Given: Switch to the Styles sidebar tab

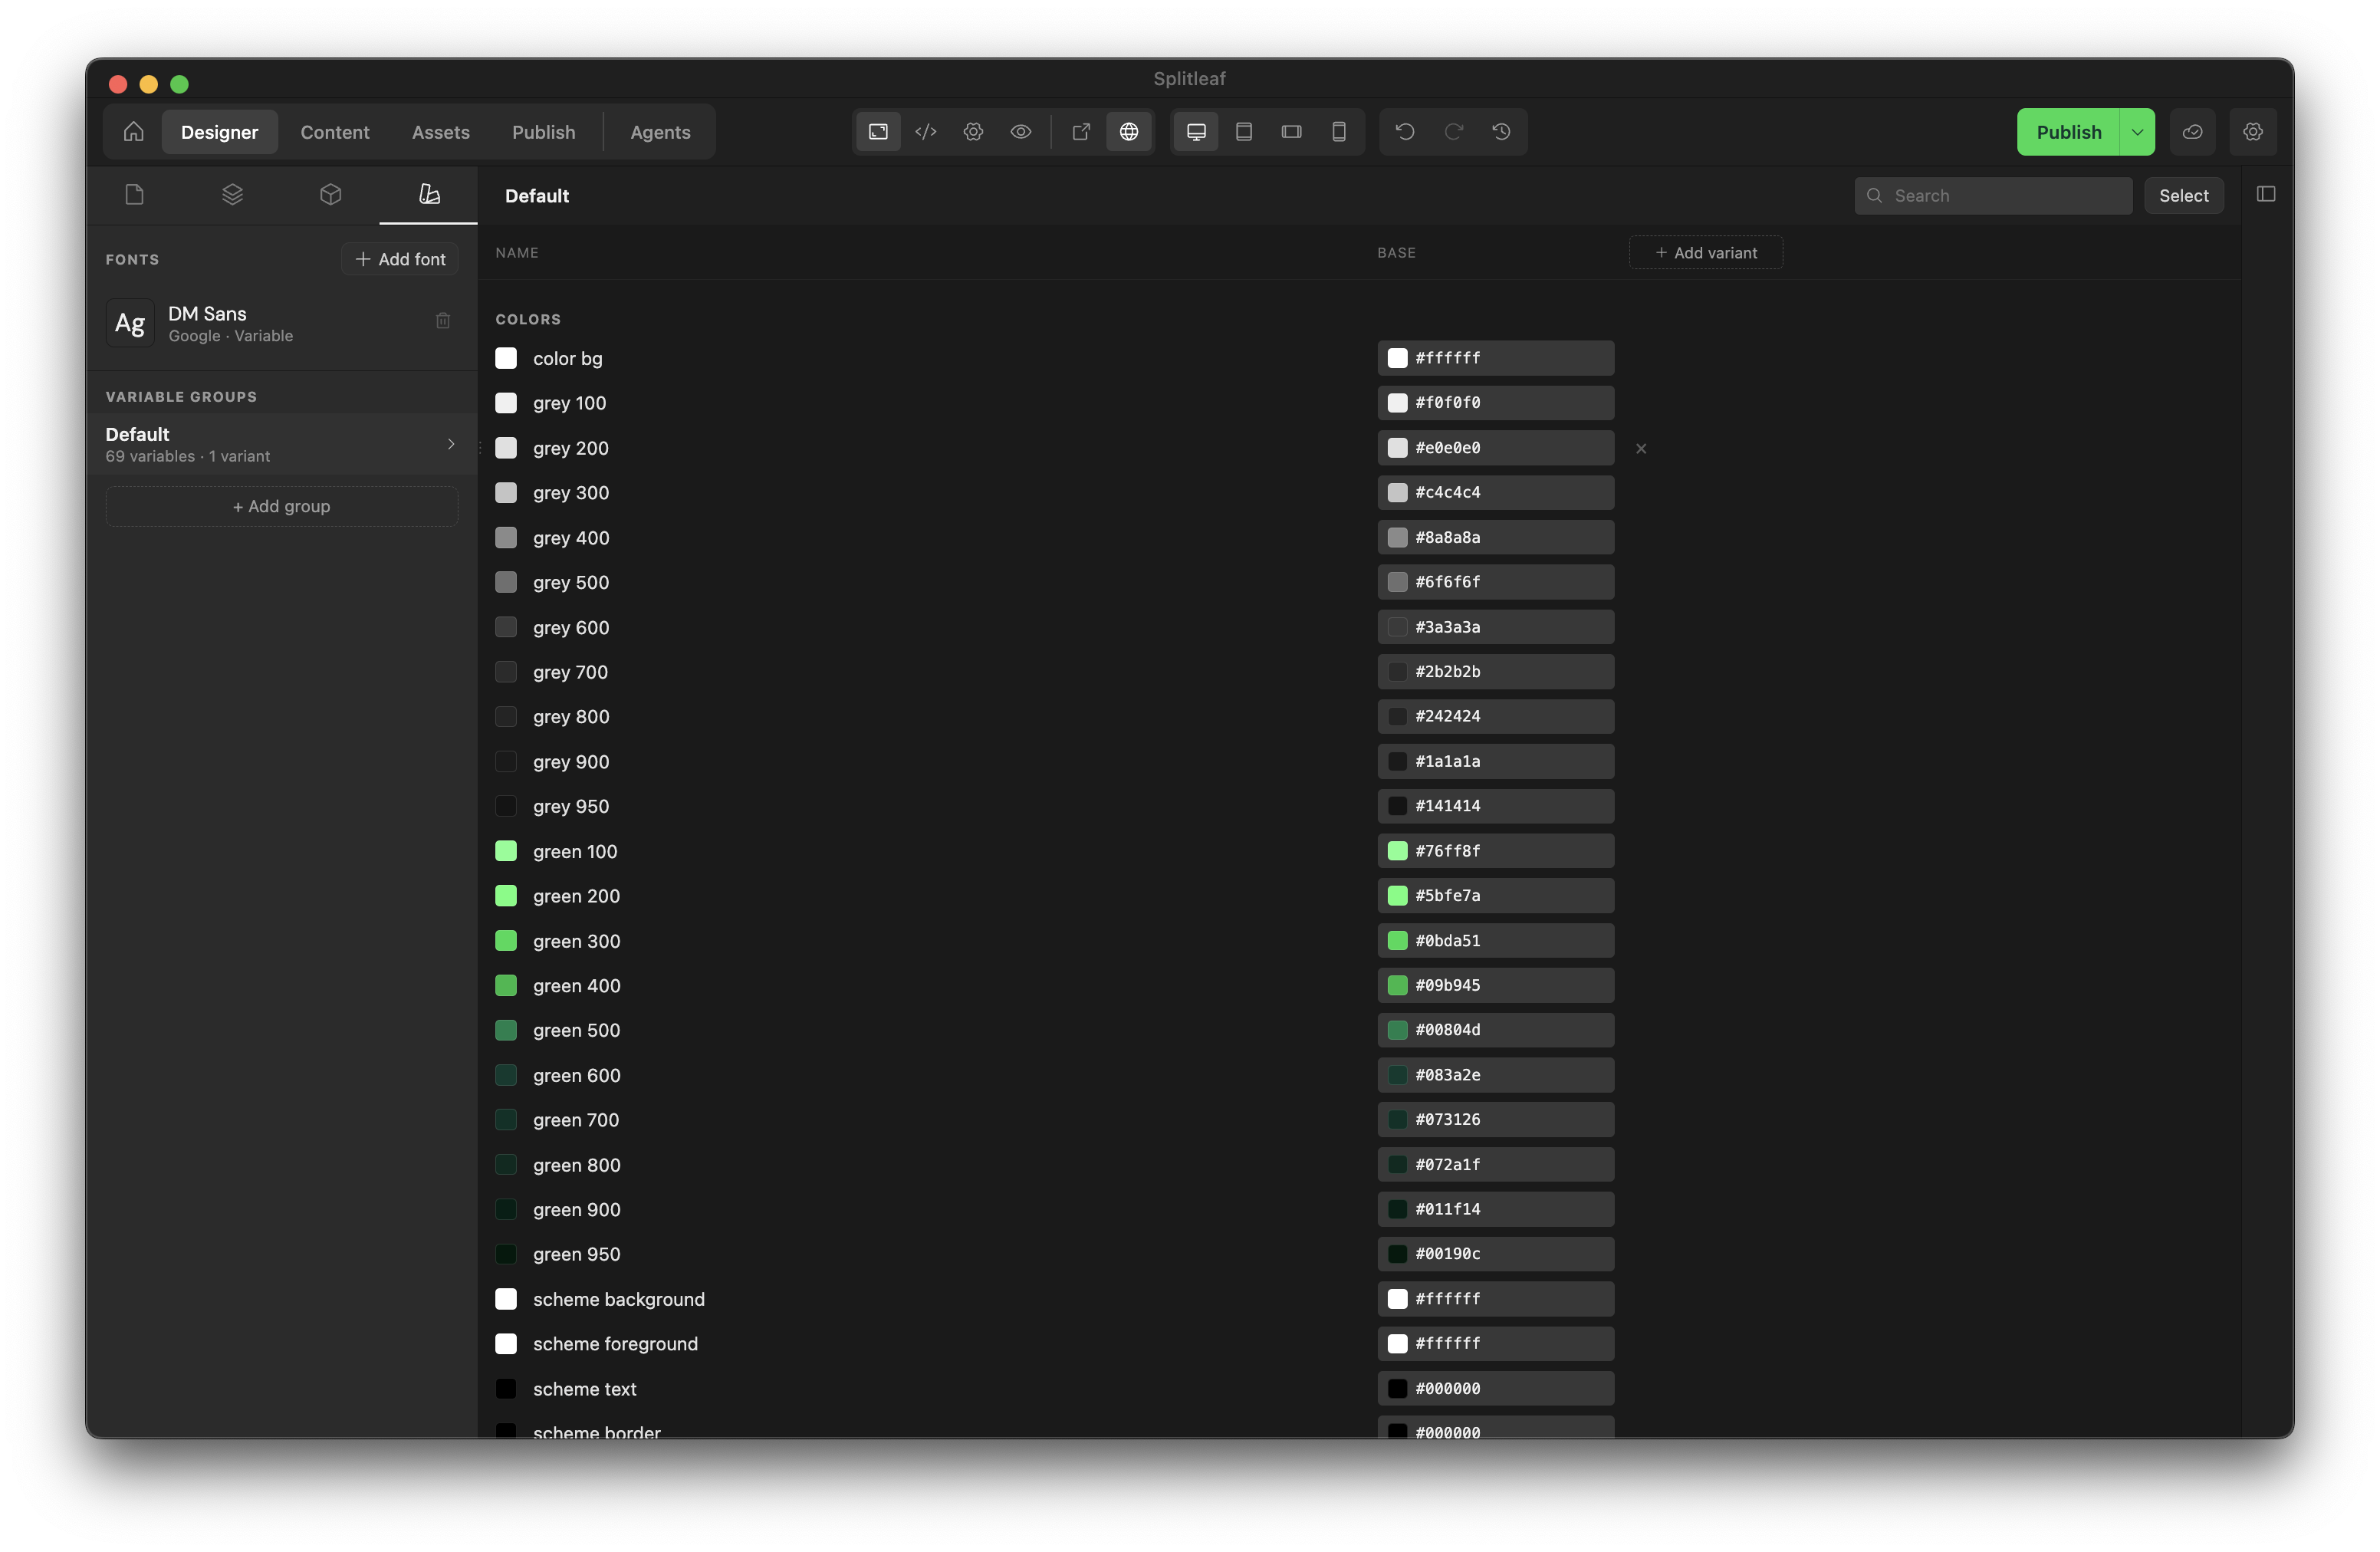Looking at the screenshot, I should 429,194.
